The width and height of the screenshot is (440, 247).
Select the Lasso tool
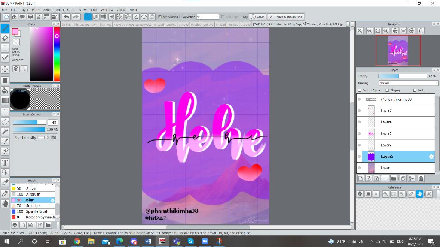tap(5, 121)
